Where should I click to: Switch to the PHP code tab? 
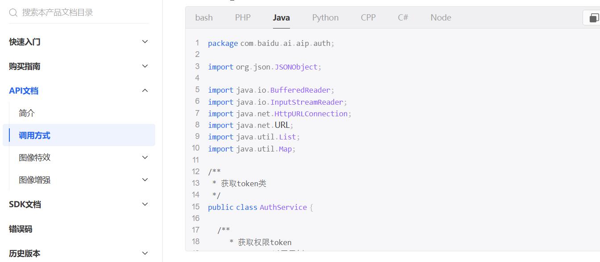point(243,18)
